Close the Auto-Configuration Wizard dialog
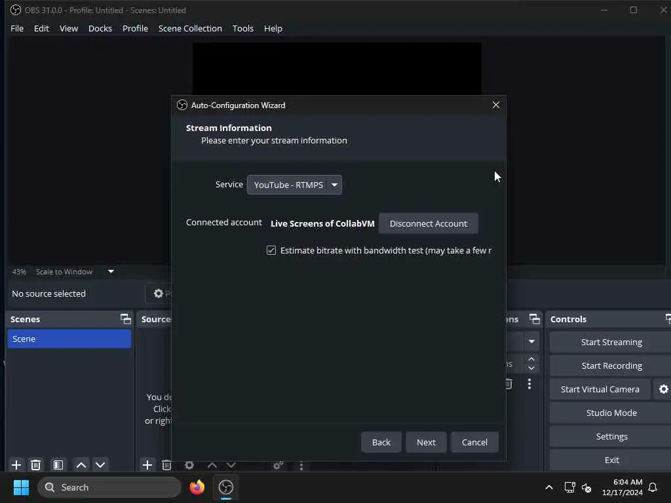The width and height of the screenshot is (671, 503). click(496, 105)
